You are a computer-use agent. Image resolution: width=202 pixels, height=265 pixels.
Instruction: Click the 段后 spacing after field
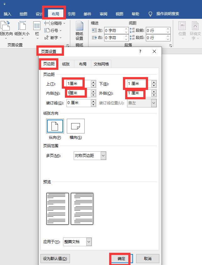pos(156,38)
